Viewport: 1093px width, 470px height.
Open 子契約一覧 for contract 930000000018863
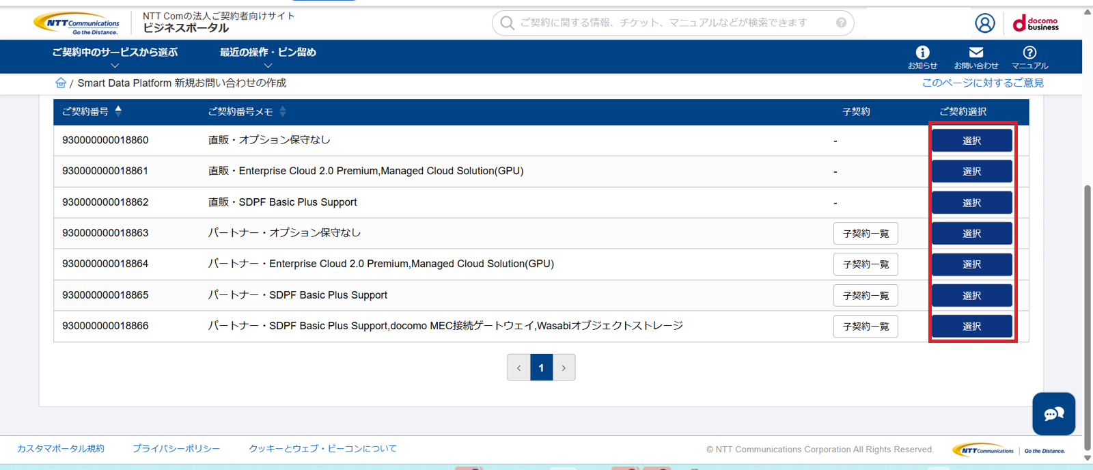pyautogui.click(x=866, y=234)
